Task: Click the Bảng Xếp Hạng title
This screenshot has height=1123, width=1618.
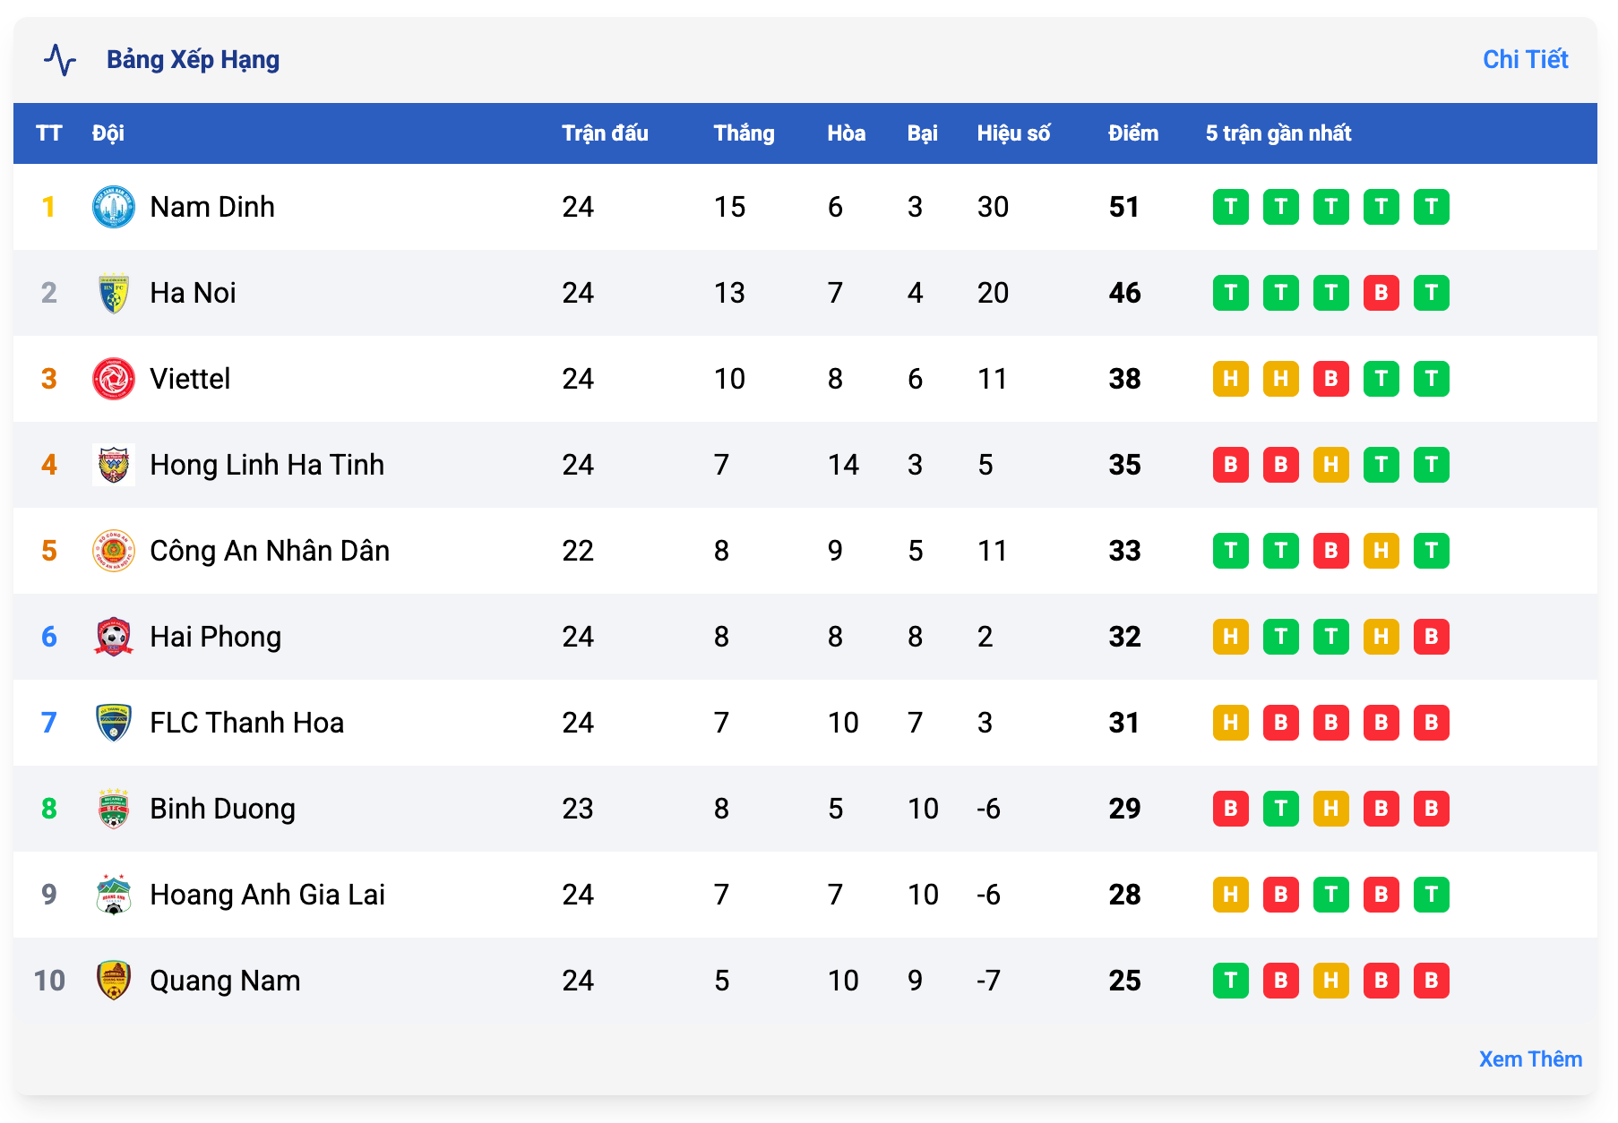Action: coord(193,60)
